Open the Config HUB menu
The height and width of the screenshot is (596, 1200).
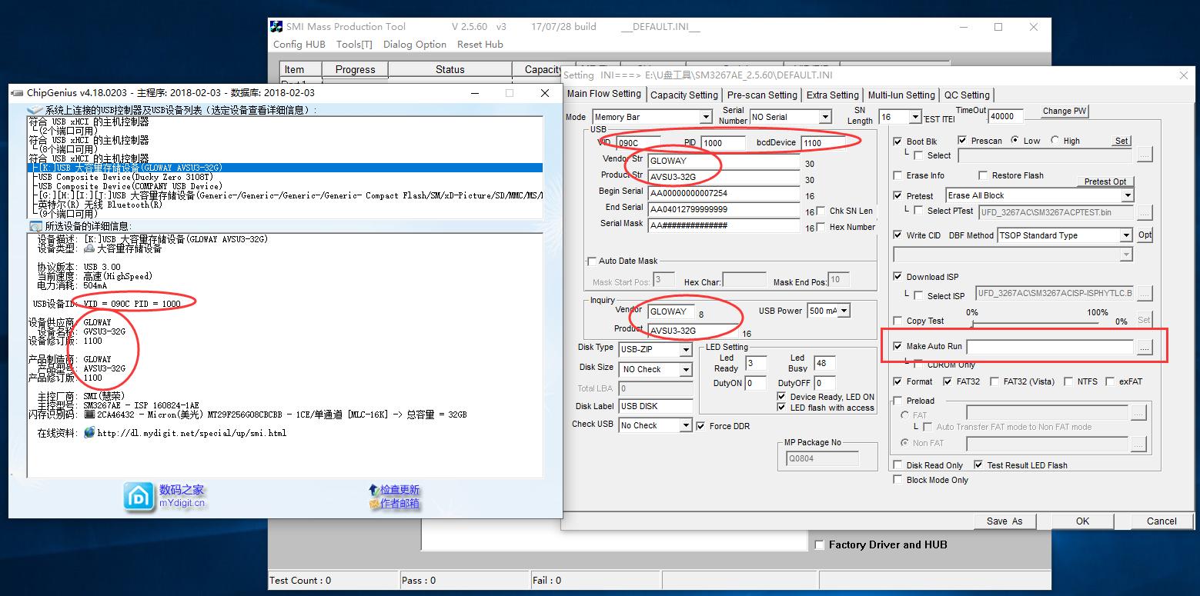pos(298,44)
